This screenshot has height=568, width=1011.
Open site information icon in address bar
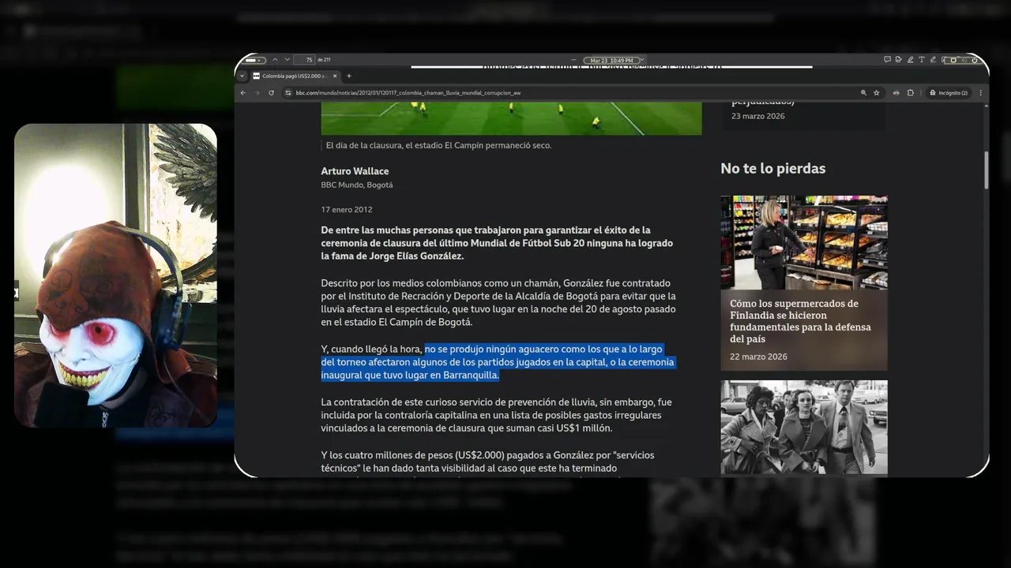pyautogui.click(x=288, y=92)
